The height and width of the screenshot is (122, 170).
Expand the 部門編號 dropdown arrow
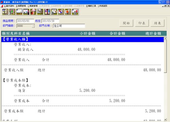[33, 26]
